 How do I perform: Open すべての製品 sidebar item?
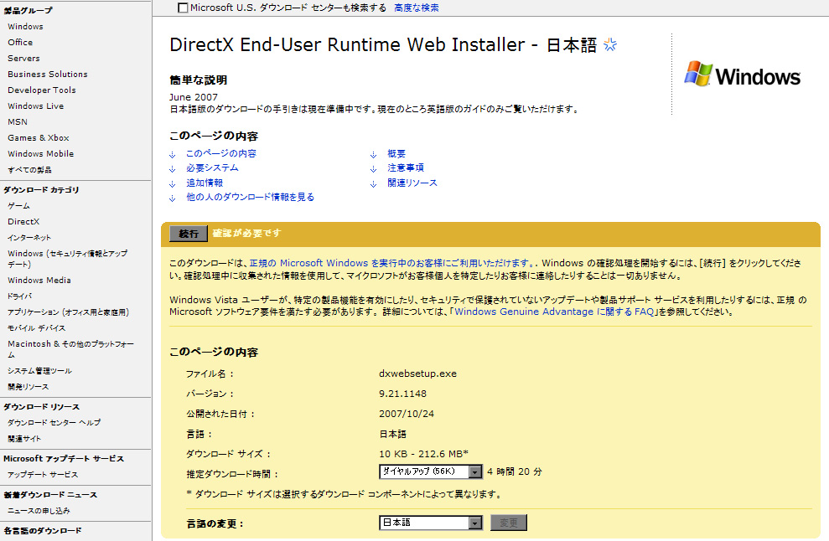pyautogui.click(x=29, y=170)
